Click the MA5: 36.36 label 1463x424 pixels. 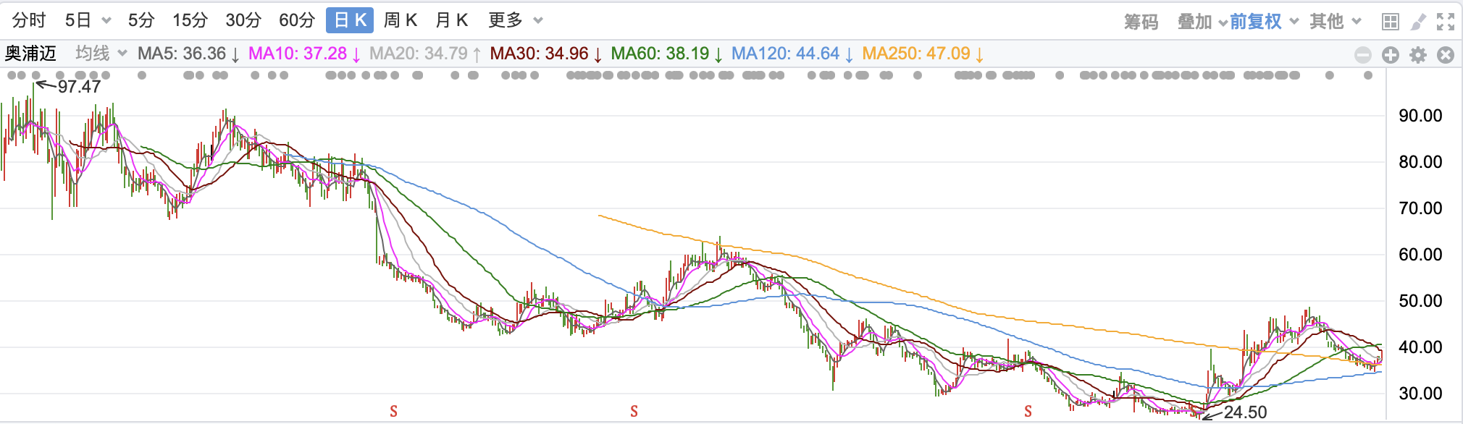coord(188,54)
